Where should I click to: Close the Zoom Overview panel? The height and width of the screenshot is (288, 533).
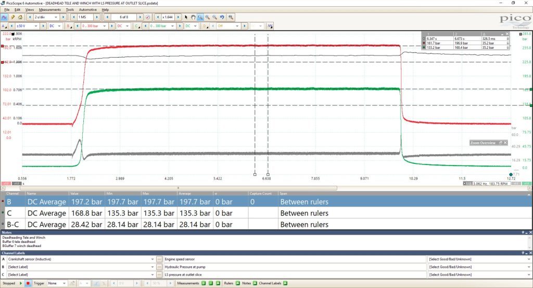pos(505,143)
